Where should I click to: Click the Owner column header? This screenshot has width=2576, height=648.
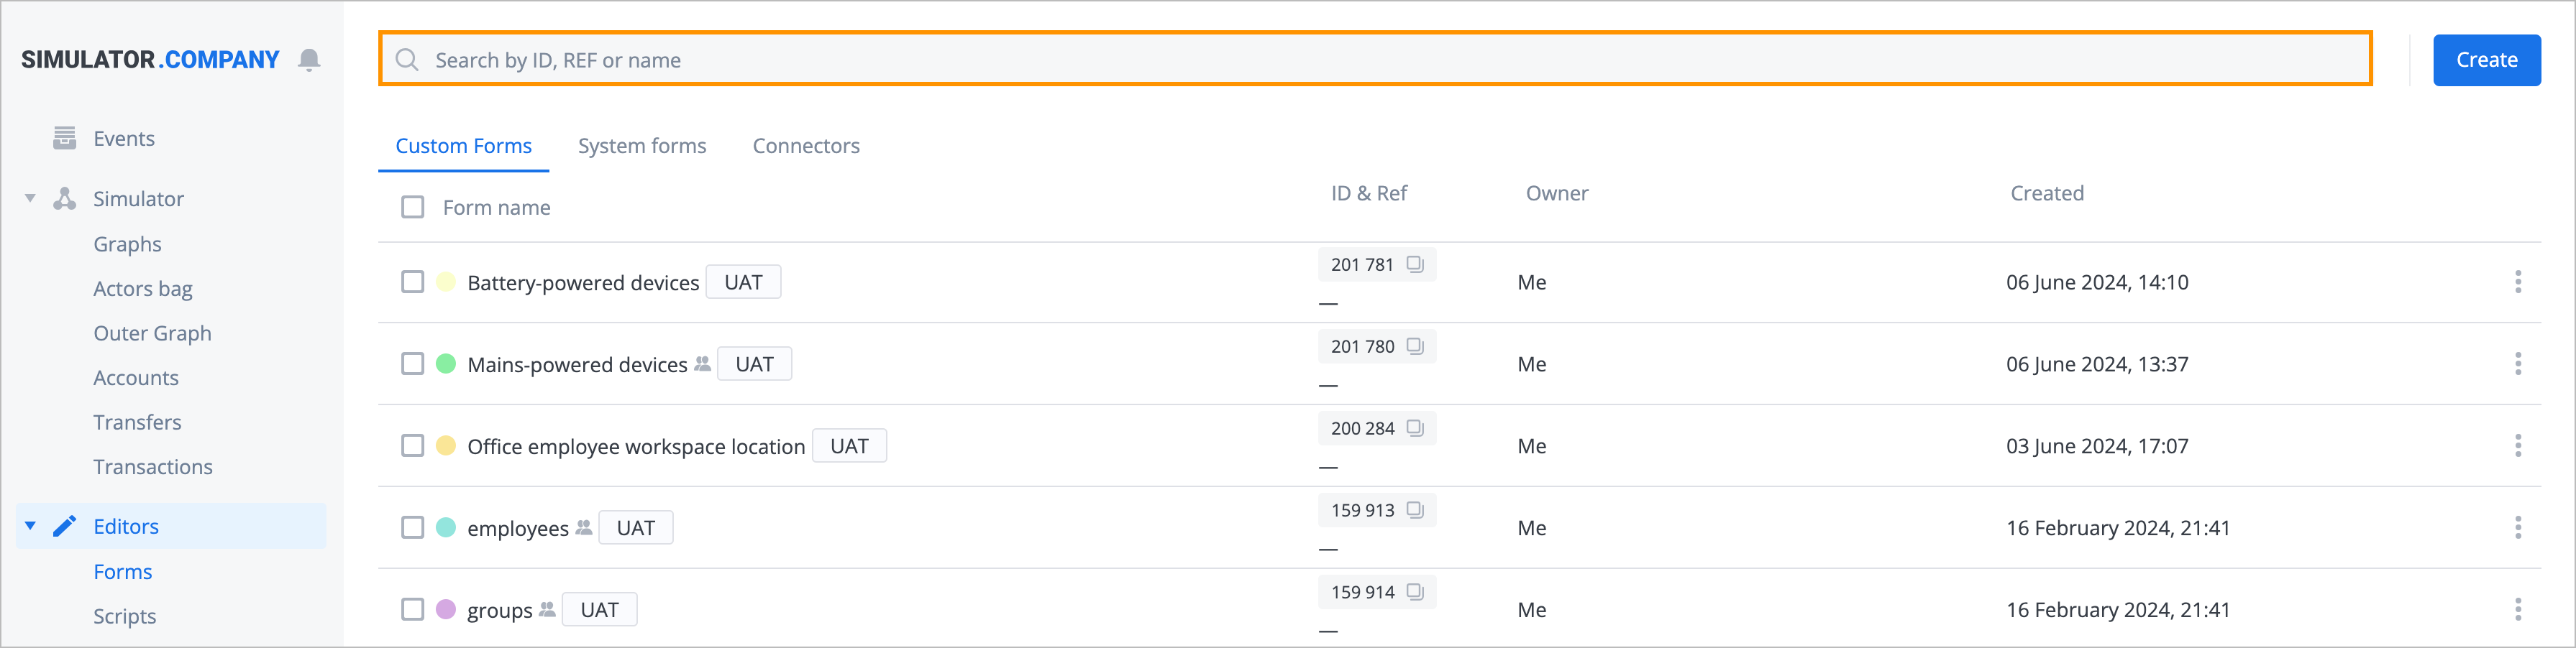[x=1557, y=194]
